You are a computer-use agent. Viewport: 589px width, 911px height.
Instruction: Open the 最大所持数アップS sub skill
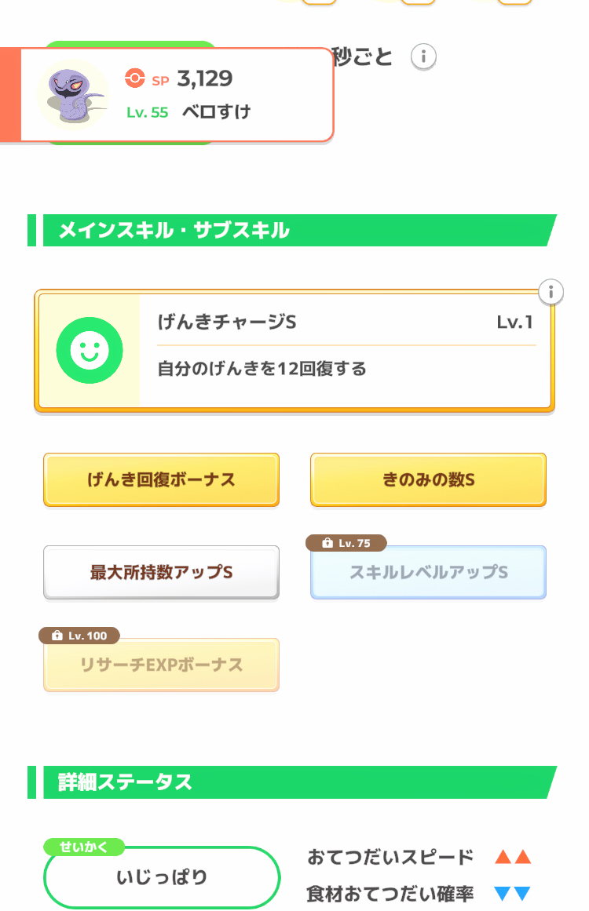coord(161,572)
